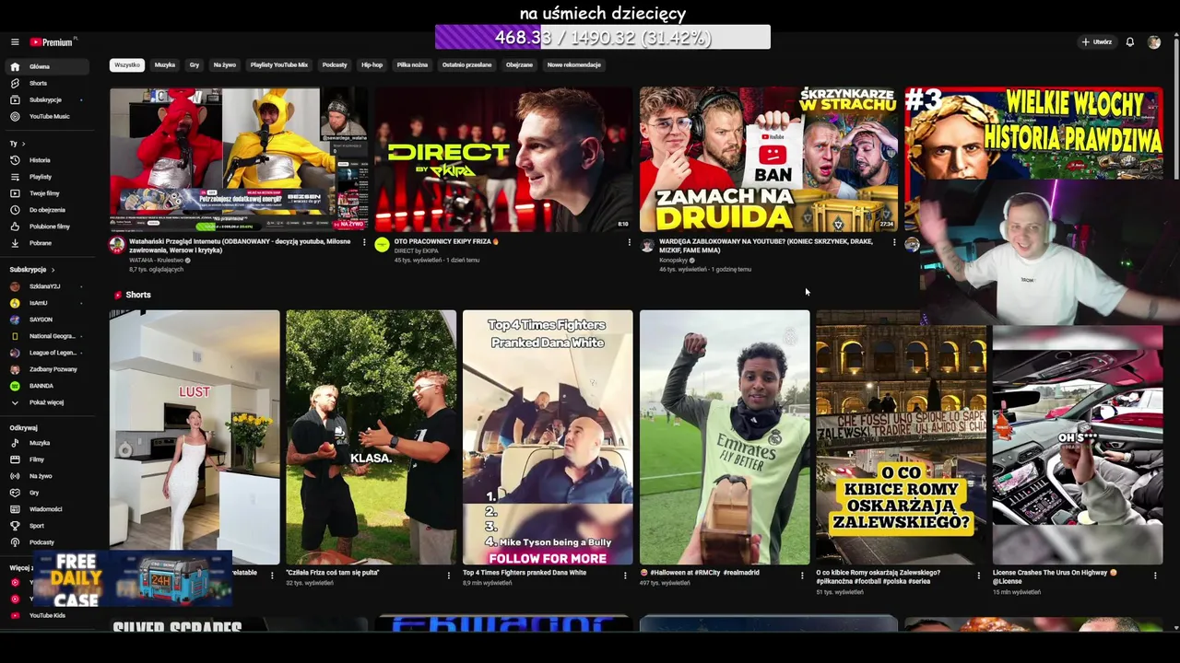Open the LUST short thumbnail
This screenshot has height=663, width=1180.
(195, 436)
